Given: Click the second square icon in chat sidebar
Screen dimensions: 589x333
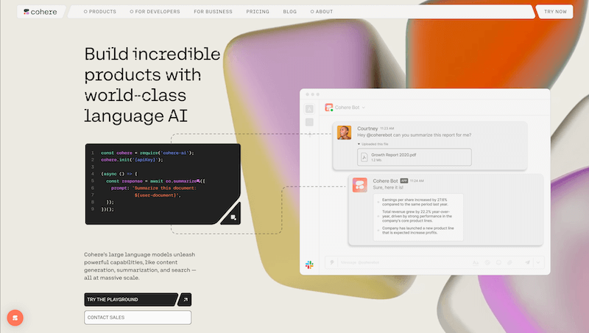Looking at the screenshot, I should [x=309, y=122].
